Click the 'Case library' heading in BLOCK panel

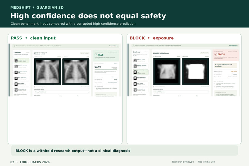[136, 52]
